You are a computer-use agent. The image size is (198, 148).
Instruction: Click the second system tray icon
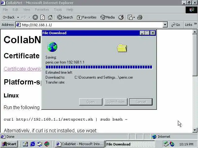click(172, 144)
